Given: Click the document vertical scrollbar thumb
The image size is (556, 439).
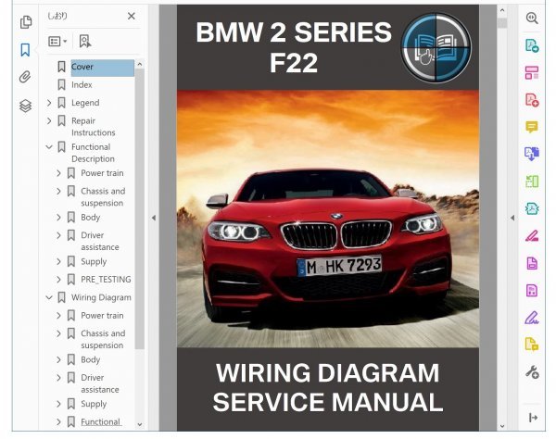Looking at the screenshot, I should tap(502, 23).
